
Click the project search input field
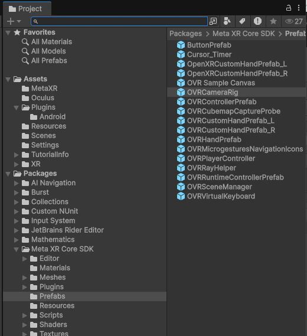pyautogui.click(x=119, y=21)
